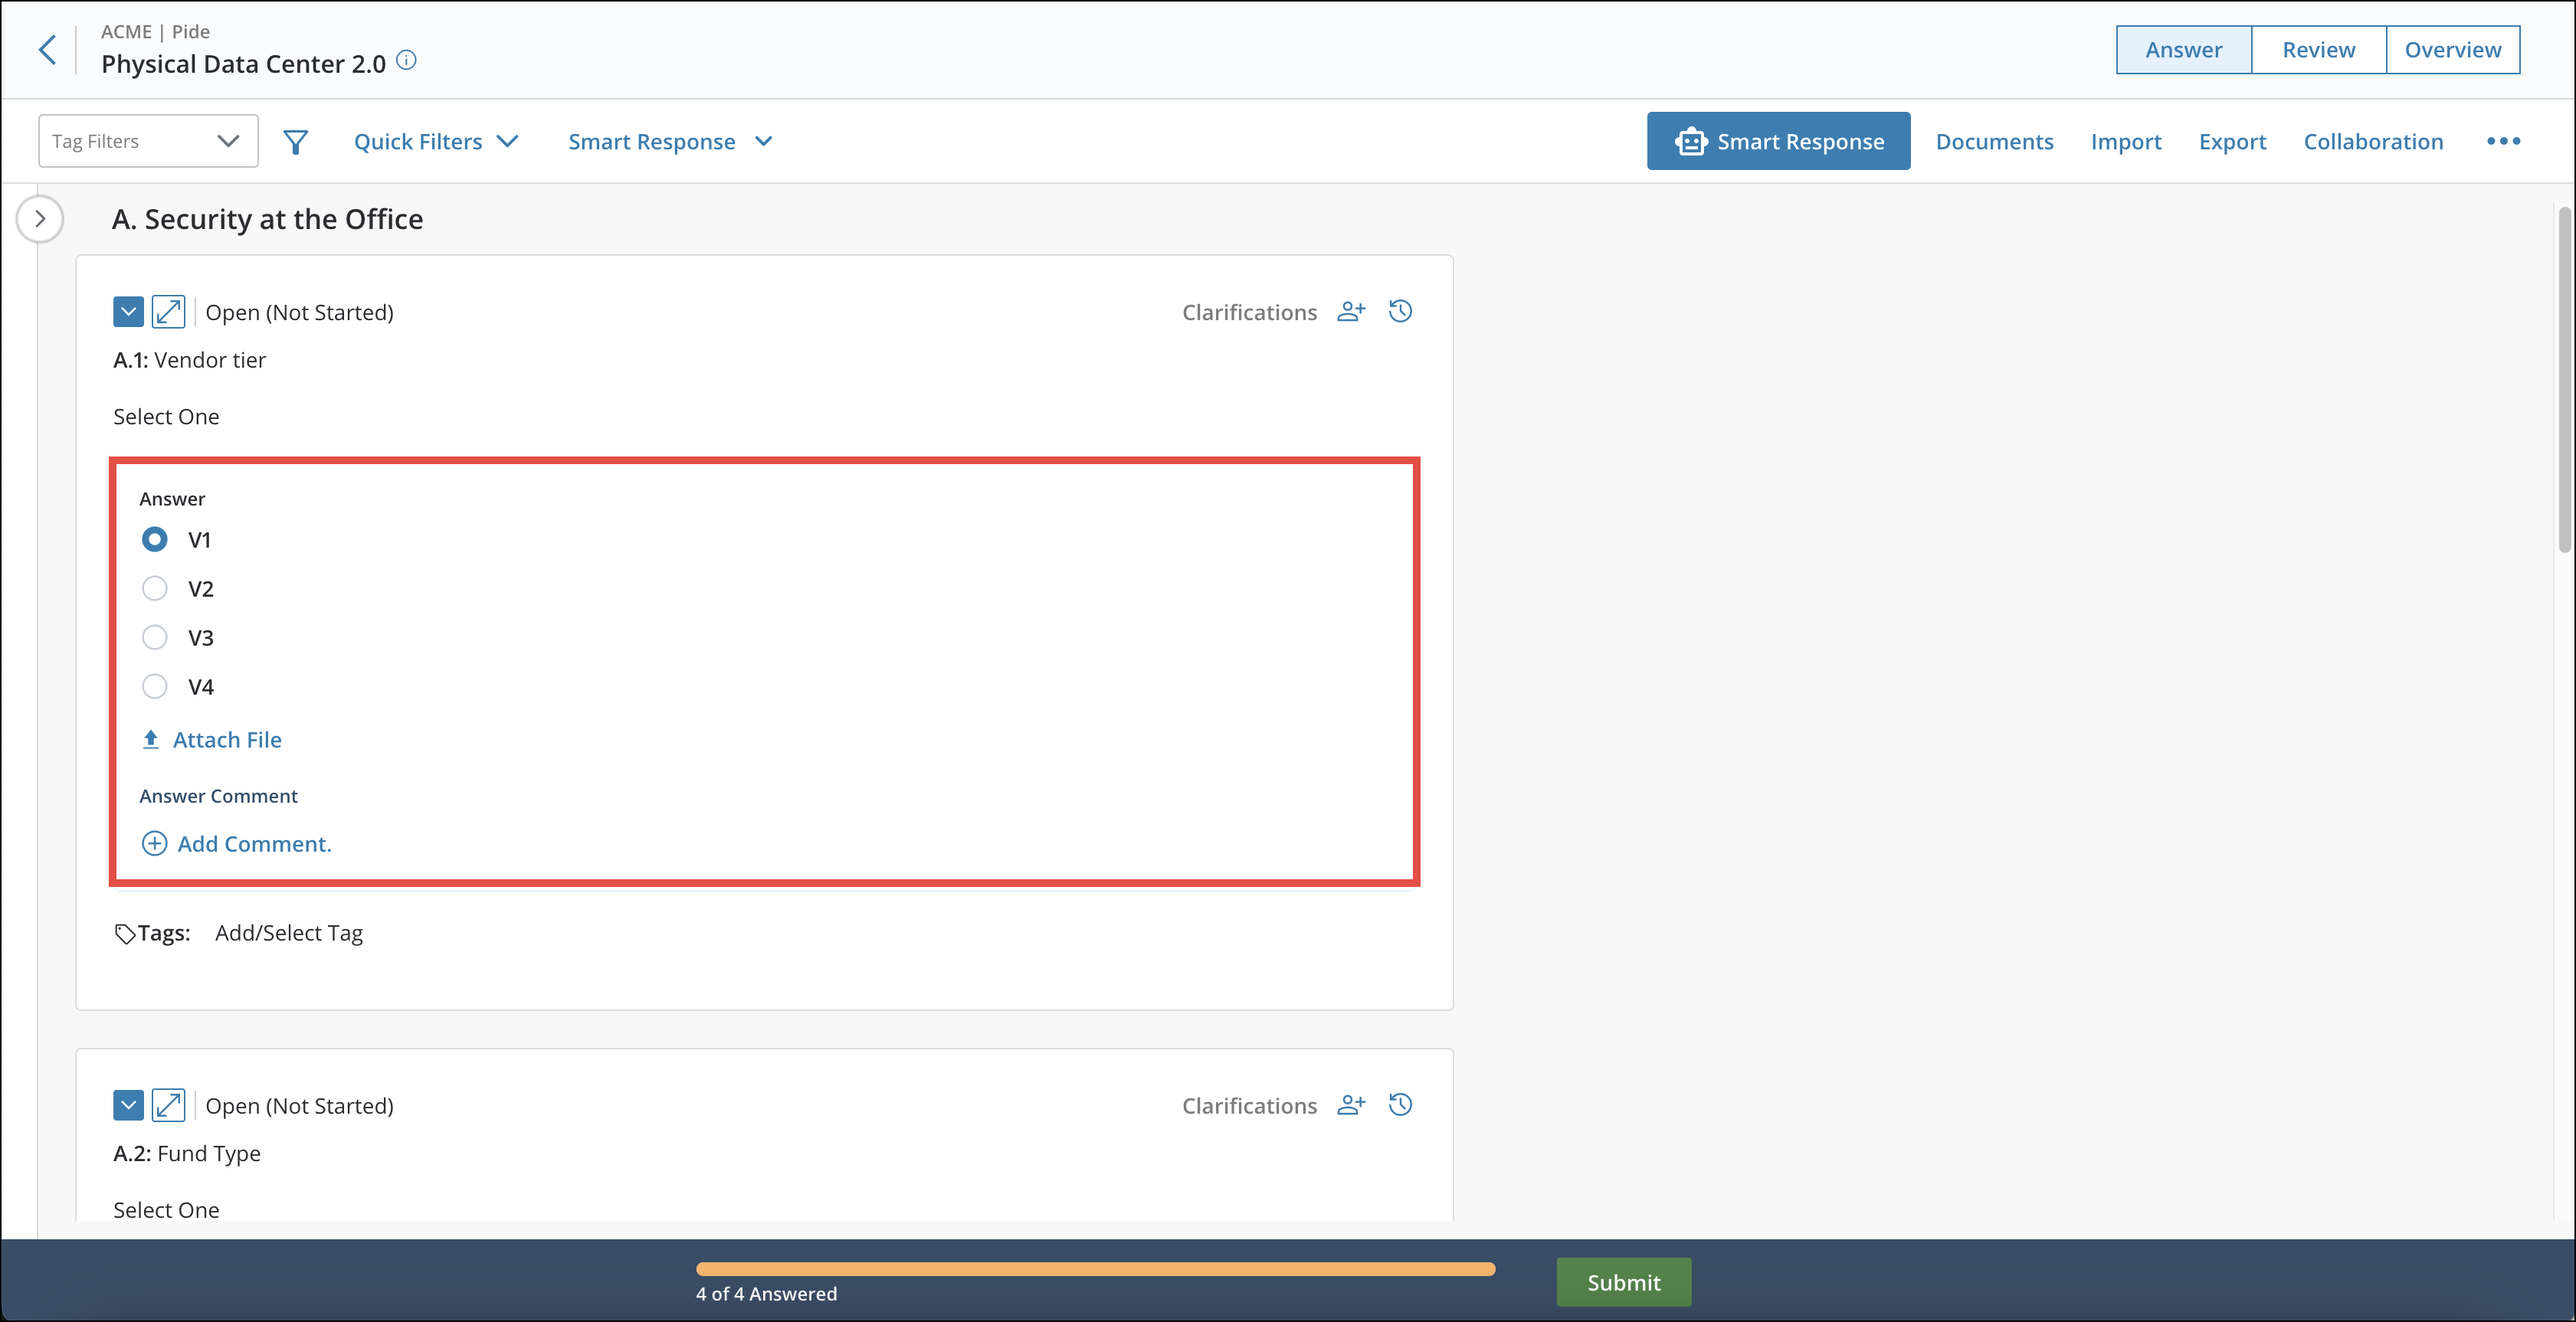Click the Submit button
The image size is (2576, 1322).
1622,1282
